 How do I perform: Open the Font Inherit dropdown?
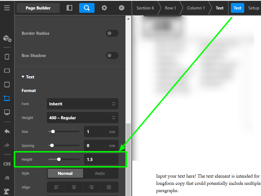coord(83,104)
